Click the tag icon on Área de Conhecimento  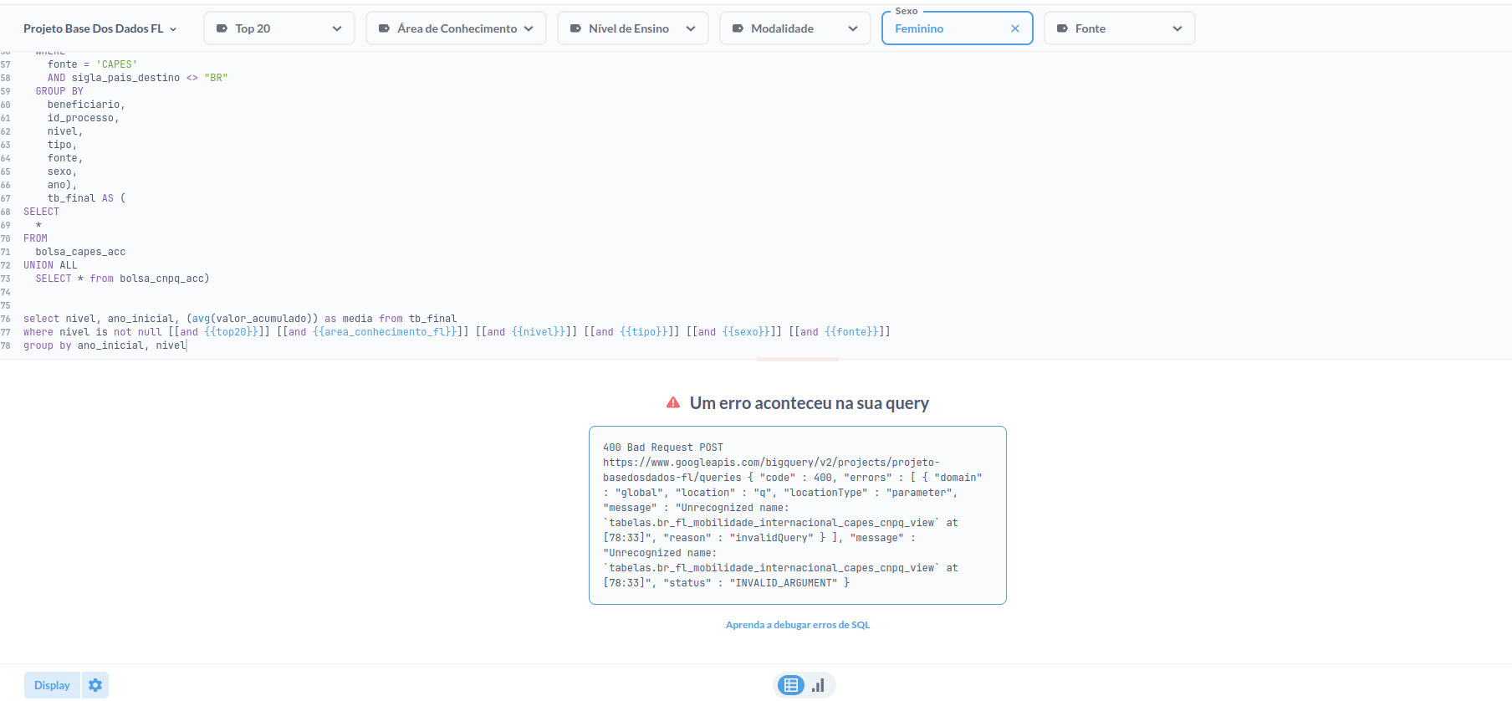[384, 28]
